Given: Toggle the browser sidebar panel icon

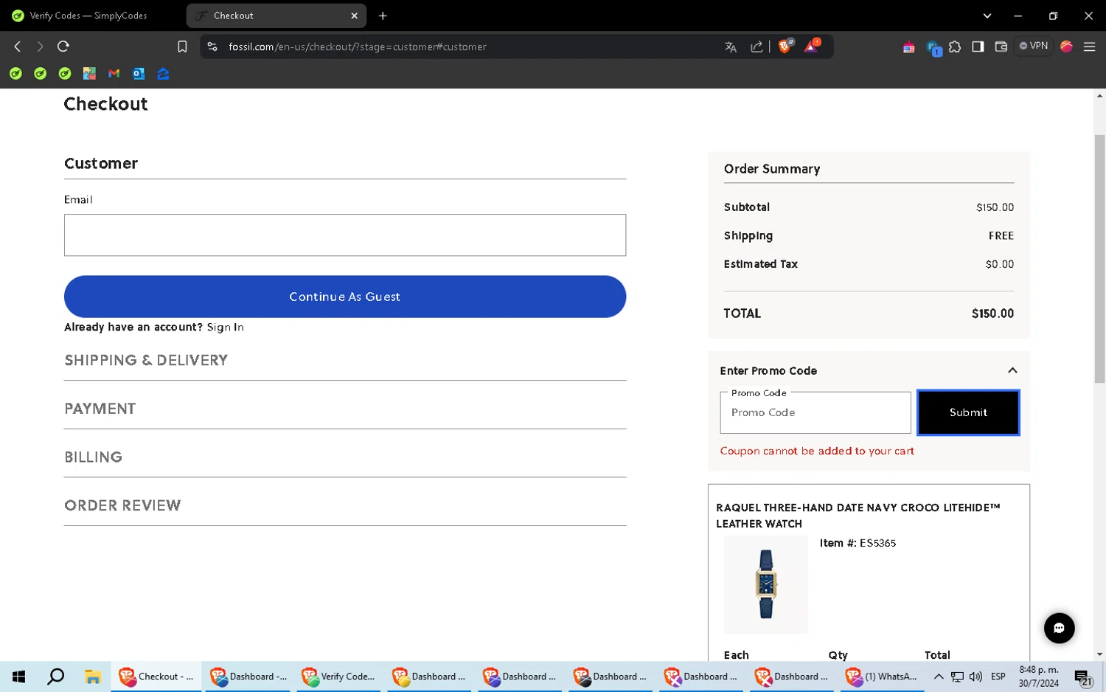Looking at the screenshot, I should tap(978, 46).
